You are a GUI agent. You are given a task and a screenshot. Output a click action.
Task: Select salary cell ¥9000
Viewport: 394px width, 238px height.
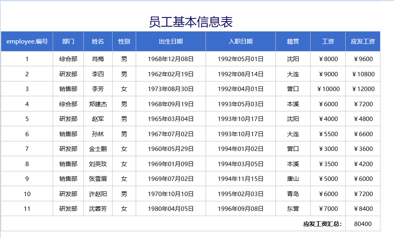pyautogui.click(x=328, y=74)
